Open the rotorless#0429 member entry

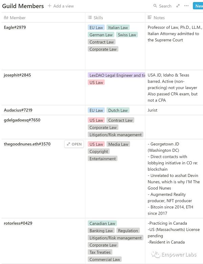18,223
